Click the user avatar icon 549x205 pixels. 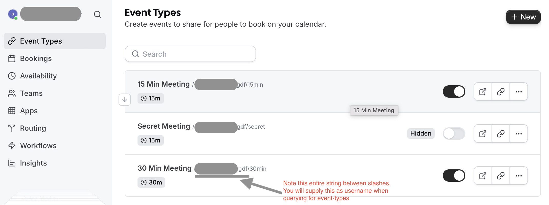(13, 14)
